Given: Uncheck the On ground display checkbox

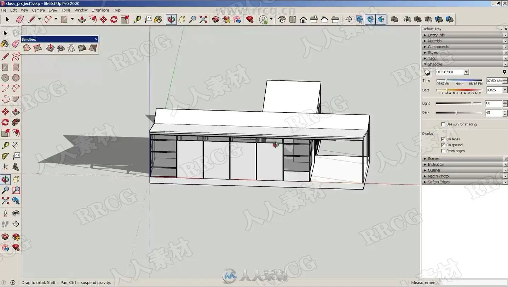Looking at the screenshot, I should click(x=443, y=145).
